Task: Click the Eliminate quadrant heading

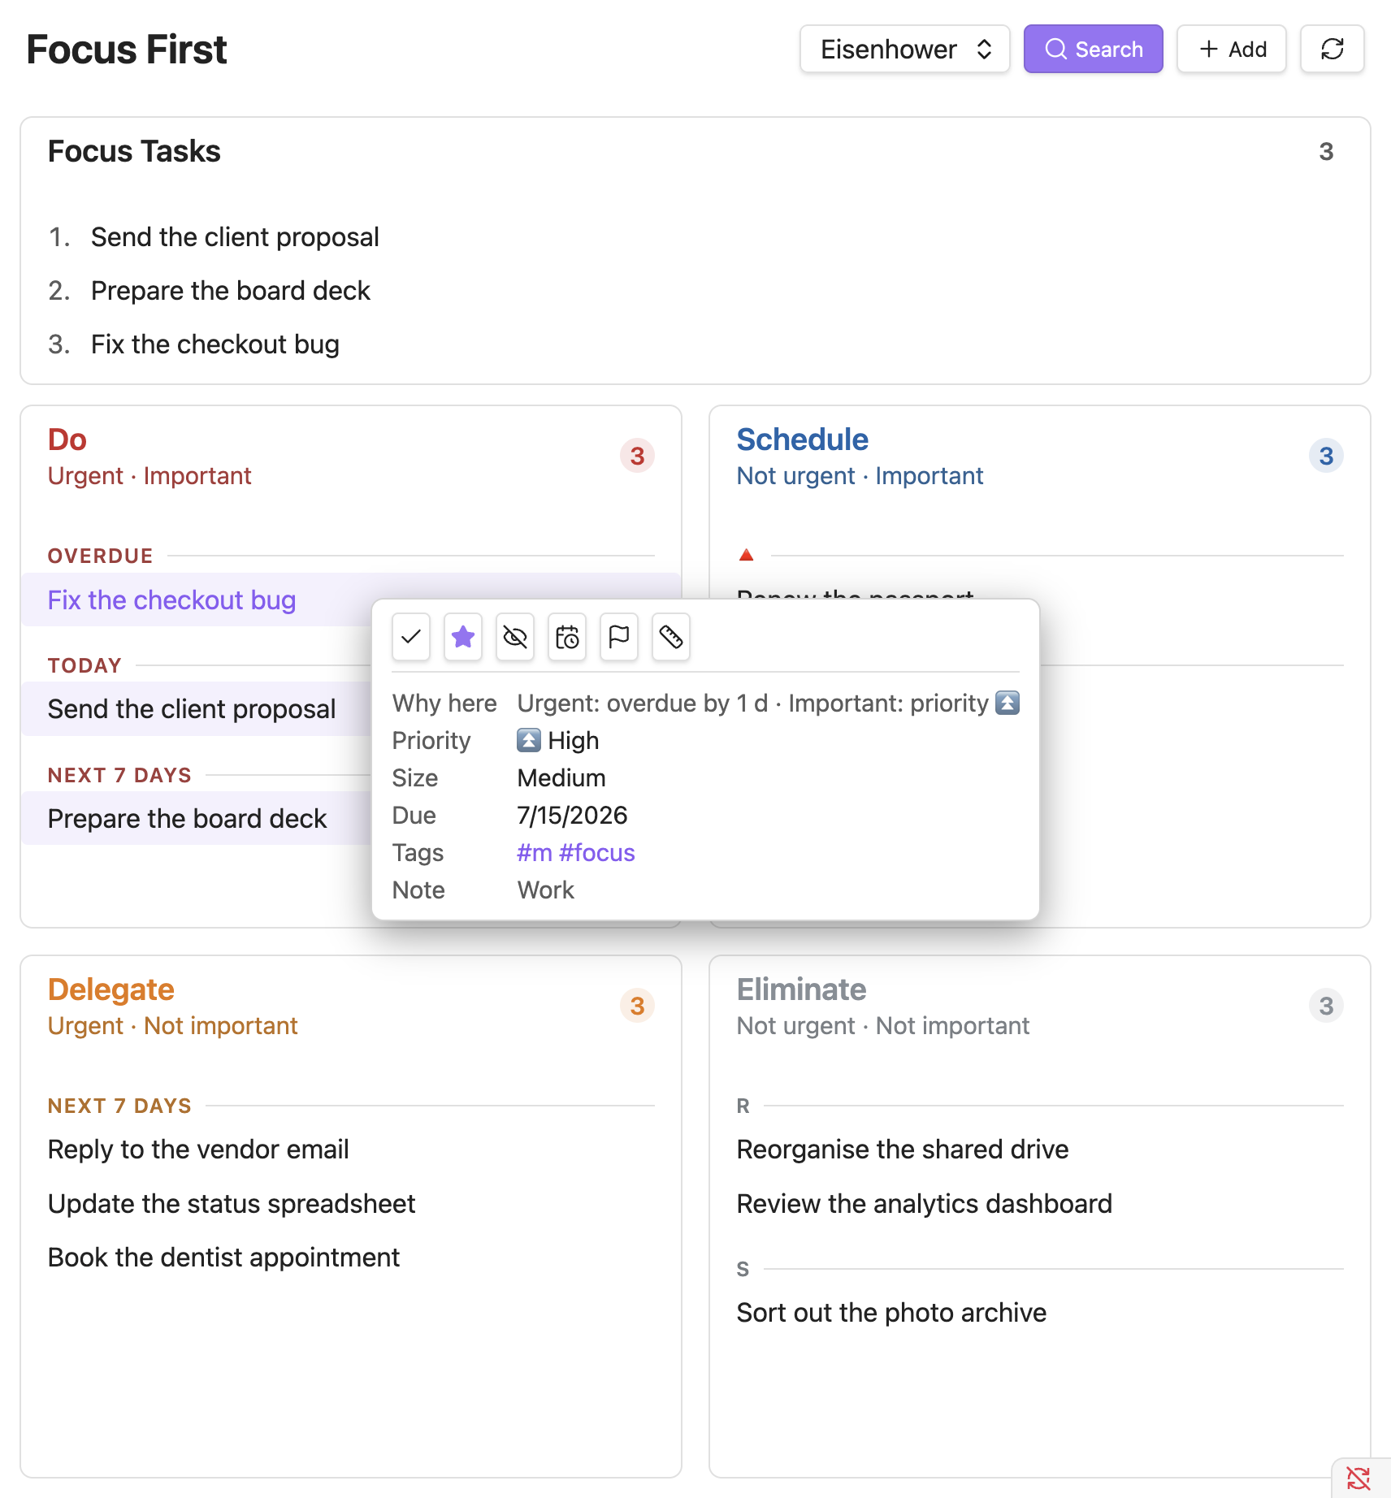Action: (x=802, y=989)
